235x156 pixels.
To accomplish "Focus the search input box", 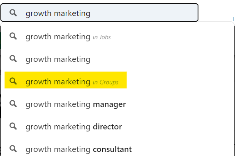I will [x=99, y=13].
